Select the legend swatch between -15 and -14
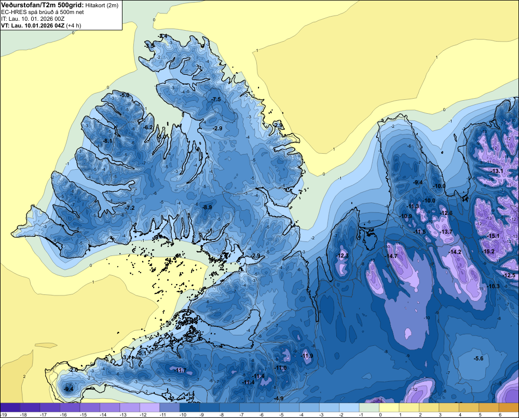Viewport: 519px width, 418px height. 90,408
